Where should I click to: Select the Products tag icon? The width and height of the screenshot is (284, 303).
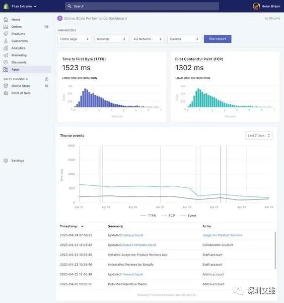tap(6, 34)
